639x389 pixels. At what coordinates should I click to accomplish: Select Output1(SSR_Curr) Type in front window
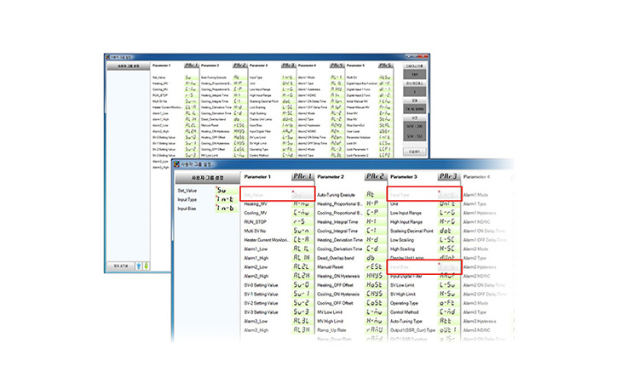click(x=413, y=330)
